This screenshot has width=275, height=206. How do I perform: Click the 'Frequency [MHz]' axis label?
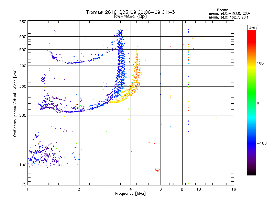tap(130, 194)
